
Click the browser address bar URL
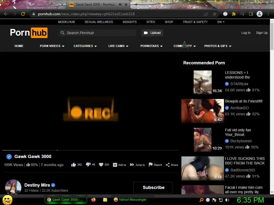coord(86,14)
